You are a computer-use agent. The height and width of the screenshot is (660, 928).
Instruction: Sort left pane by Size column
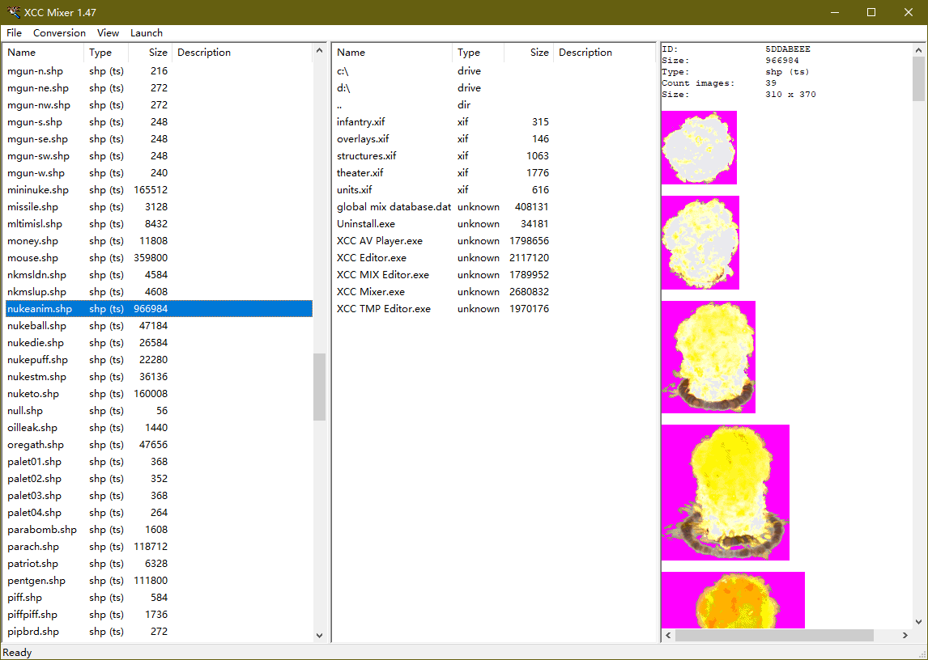(x=151, y=52)
